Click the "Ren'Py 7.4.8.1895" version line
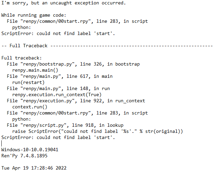The image size is (214, 175). (x=24, y=156)
